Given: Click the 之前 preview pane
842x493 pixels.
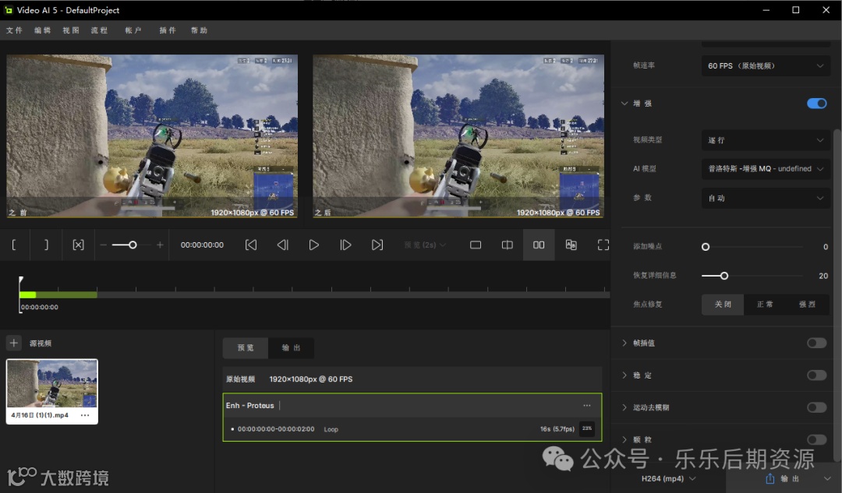Looking at the screenshot, I should tap(152, 136).
